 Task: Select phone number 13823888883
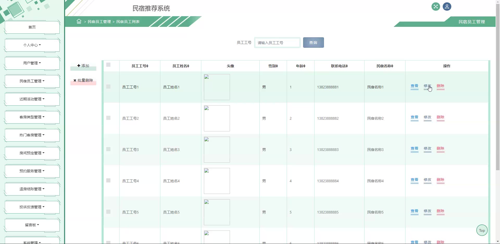(x=328, y=150)
